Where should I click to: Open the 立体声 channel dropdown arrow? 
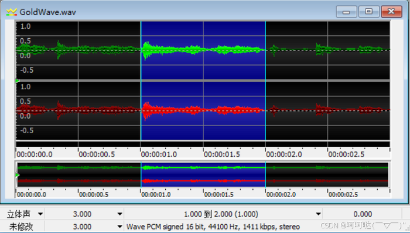click(x=40, y=214)
